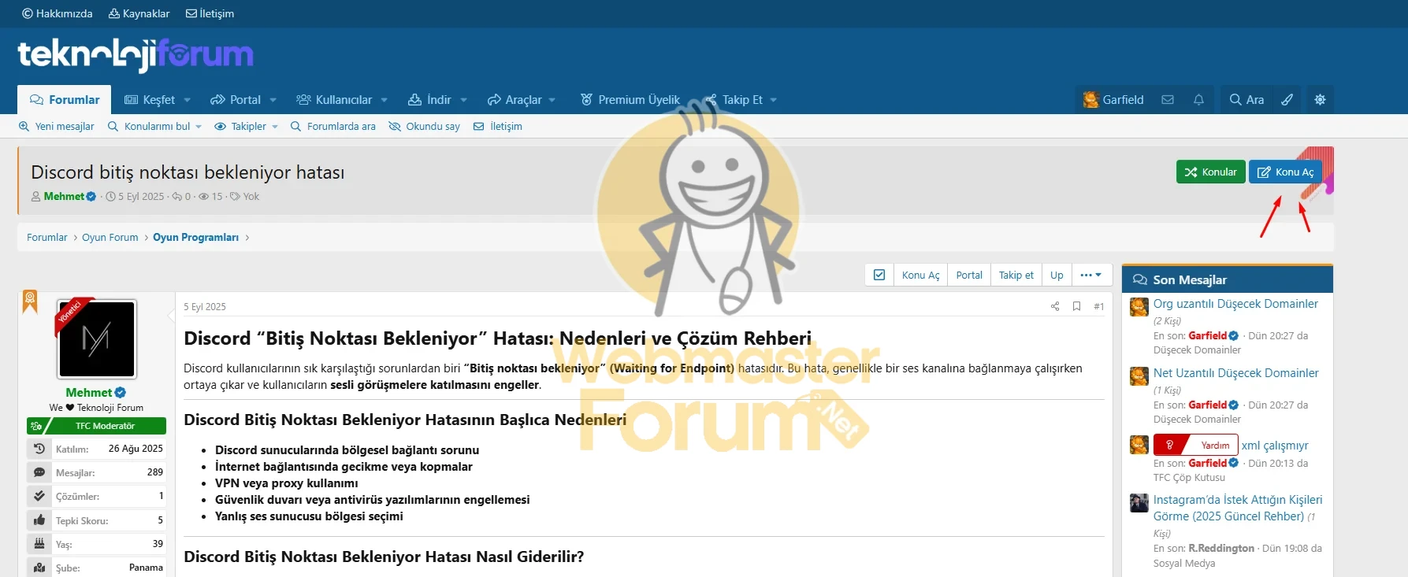Click the award ribbon icon beside the avatar
Screen dimensions: 1408x577
pos(30,301)
